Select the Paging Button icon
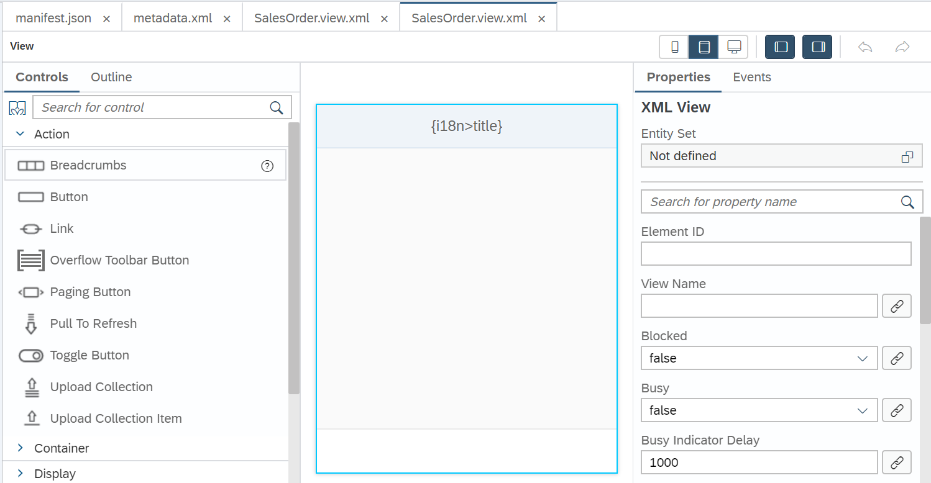Image resolution: width=931 pixels, height=483 pixels. pos(31,292)
